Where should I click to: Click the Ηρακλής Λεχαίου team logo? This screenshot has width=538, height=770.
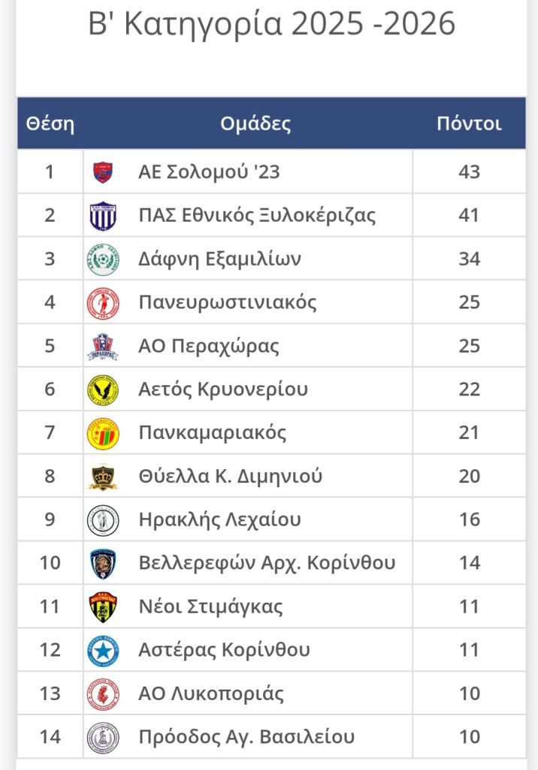[103, 520]
